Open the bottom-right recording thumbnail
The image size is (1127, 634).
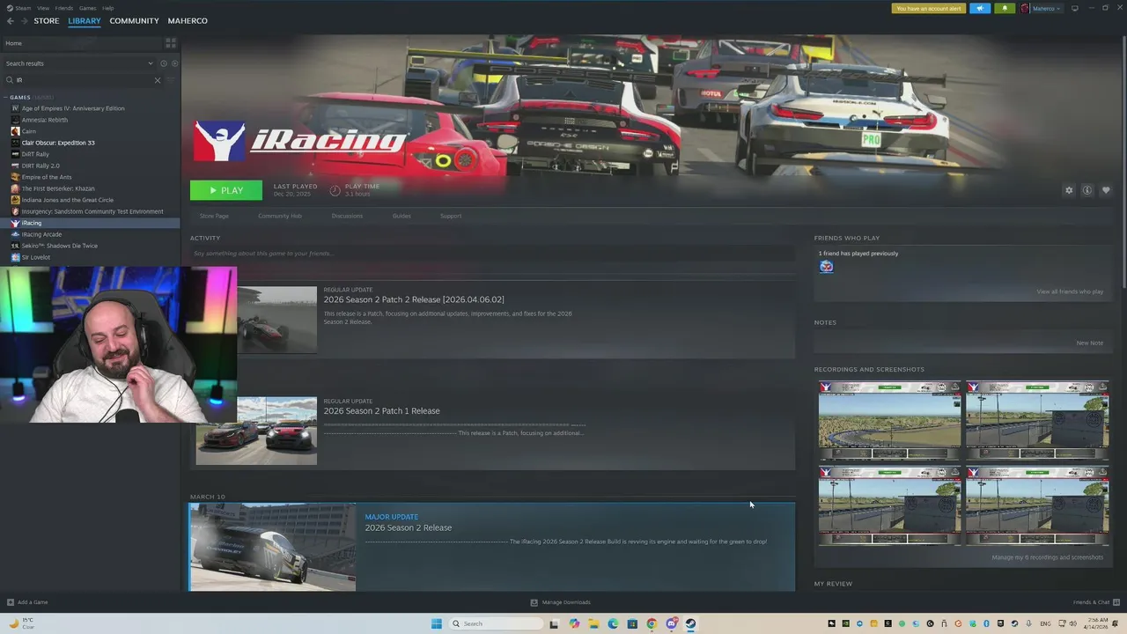pyautogui.click(x=1037, y=505)
